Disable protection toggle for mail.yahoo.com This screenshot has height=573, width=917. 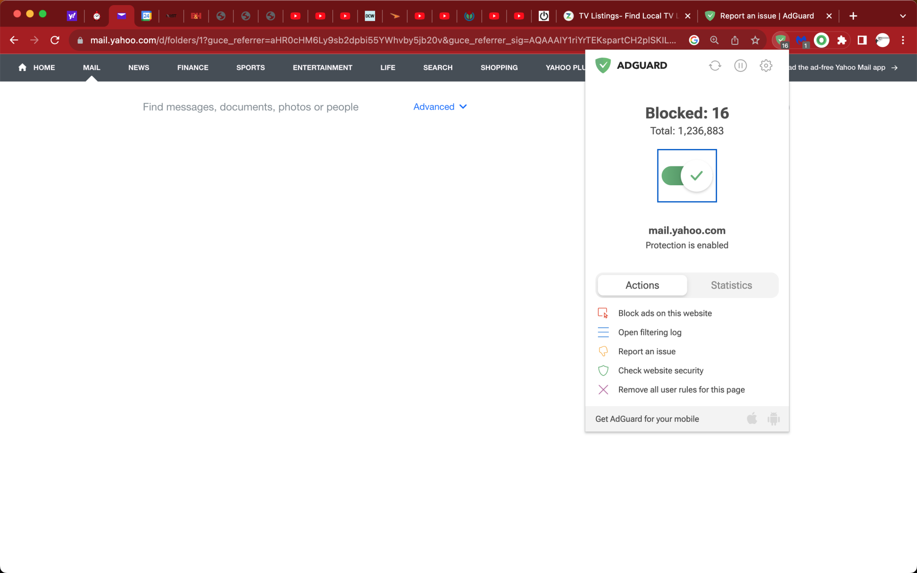coord(686,176)
